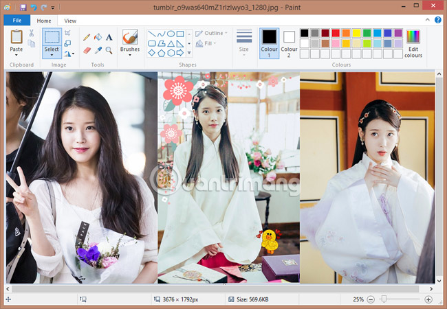Click the vertical scrollbar down arrow
Image resolution: width=447 pixels, height=309 pixels.
tap(439, 280)
